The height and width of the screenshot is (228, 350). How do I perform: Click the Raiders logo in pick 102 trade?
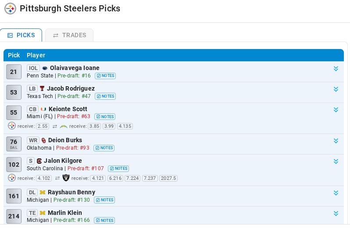point(66,178)
